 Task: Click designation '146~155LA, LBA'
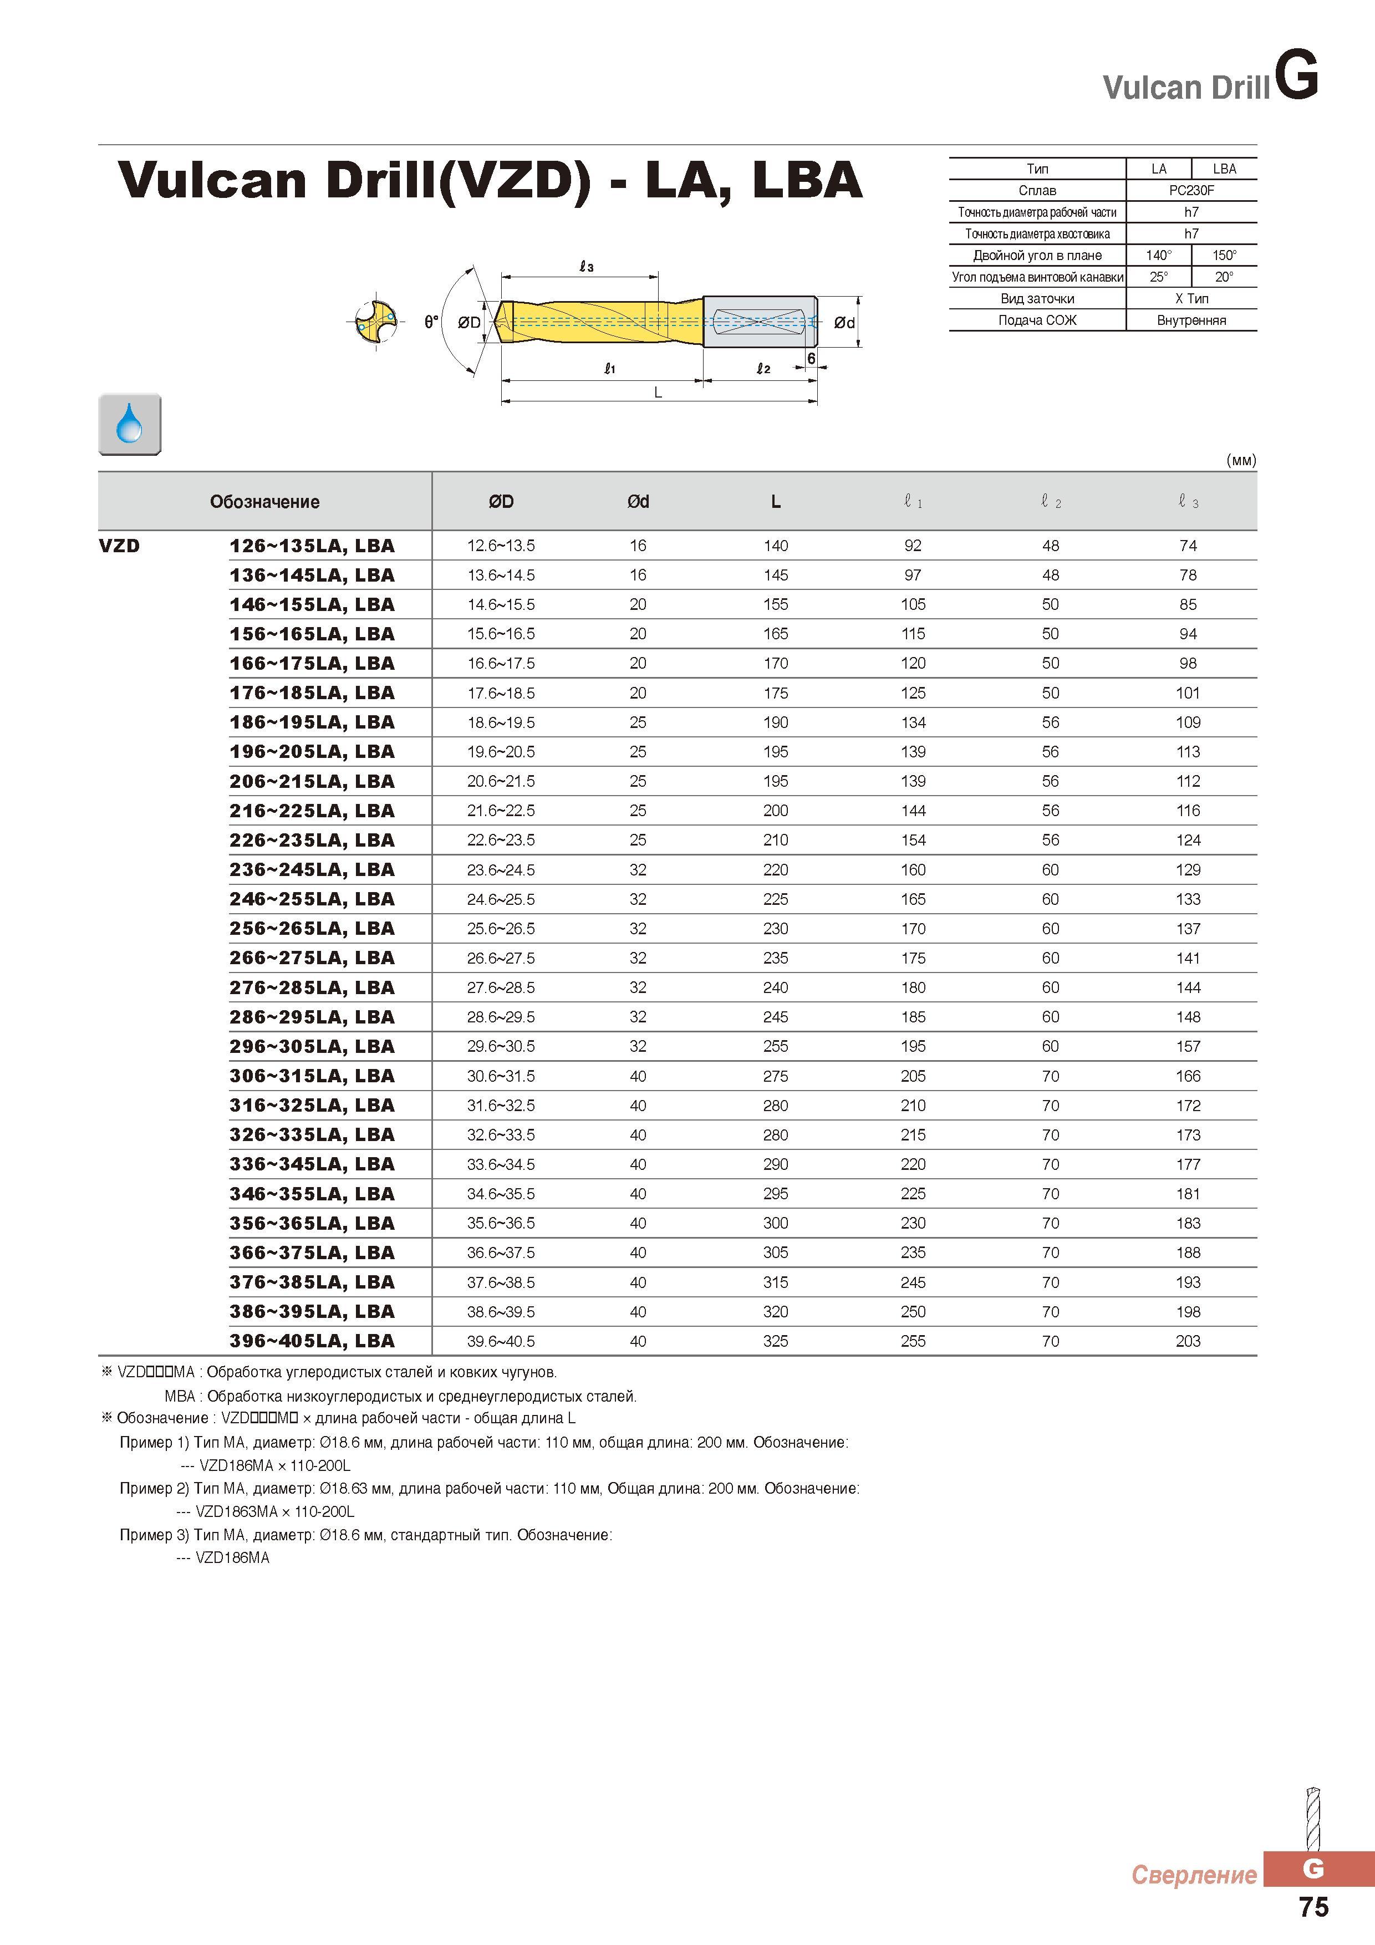pos(312,605)
